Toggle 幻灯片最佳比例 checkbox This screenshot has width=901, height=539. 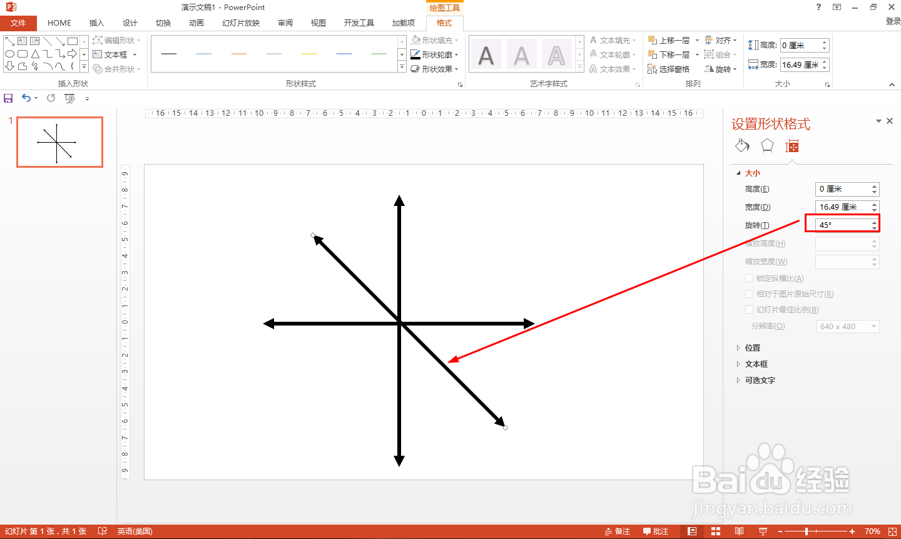pos(749,310)
